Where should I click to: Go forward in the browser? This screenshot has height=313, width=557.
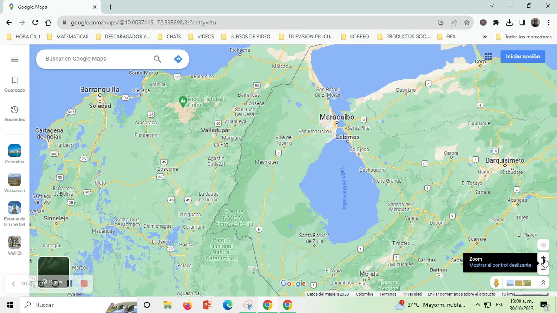(22, 23)
